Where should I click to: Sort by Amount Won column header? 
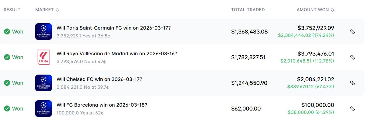coord(315,10)
